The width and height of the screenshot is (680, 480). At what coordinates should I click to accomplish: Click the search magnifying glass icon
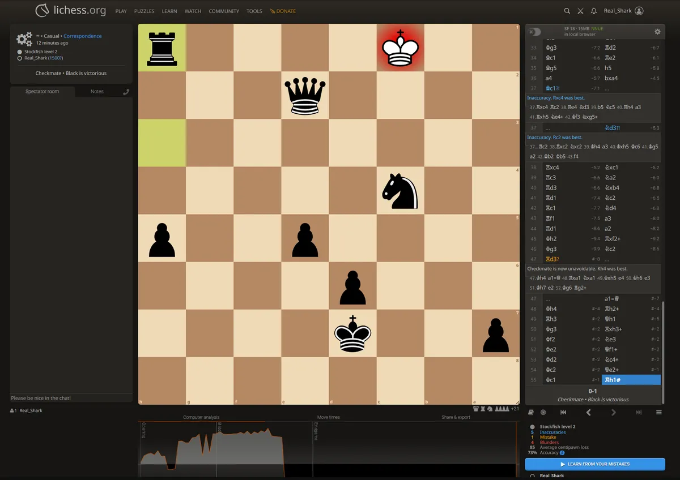[x=567, y=11]
